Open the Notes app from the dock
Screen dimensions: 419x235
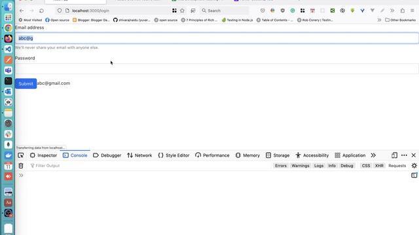[x=9, y=113]
